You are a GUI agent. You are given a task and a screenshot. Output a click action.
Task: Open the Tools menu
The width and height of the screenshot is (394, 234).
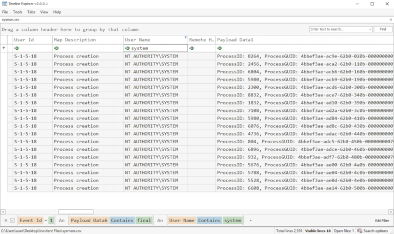(x=17, y=12)
